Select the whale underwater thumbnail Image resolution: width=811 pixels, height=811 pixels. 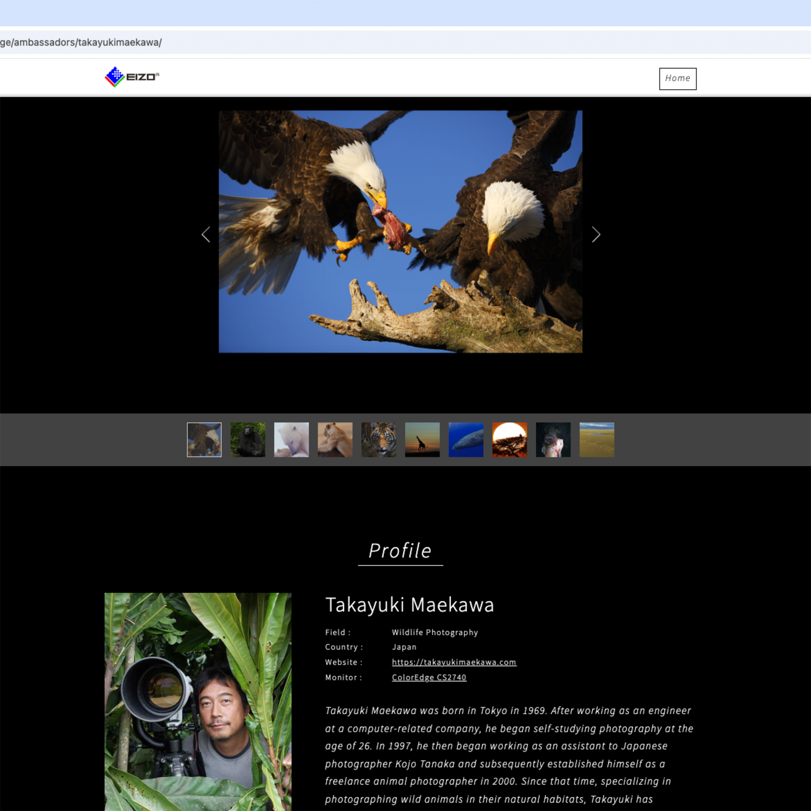(x=466, y=439)
